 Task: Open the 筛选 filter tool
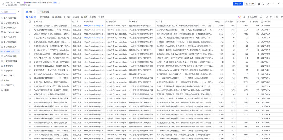tap(67, 17)
